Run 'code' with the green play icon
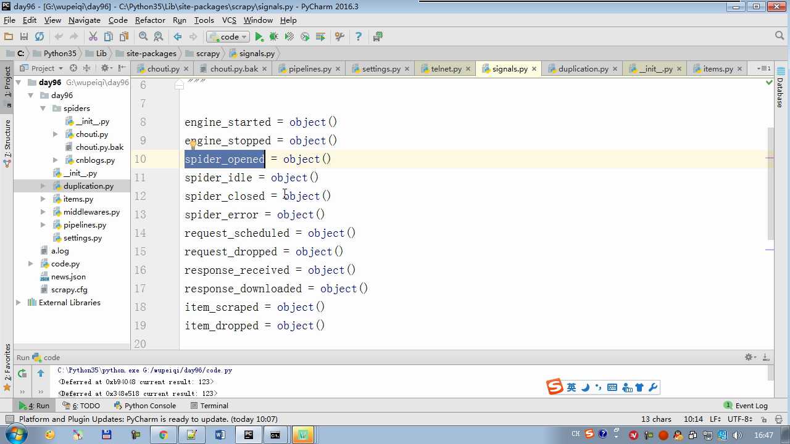 tap(259, 37)
